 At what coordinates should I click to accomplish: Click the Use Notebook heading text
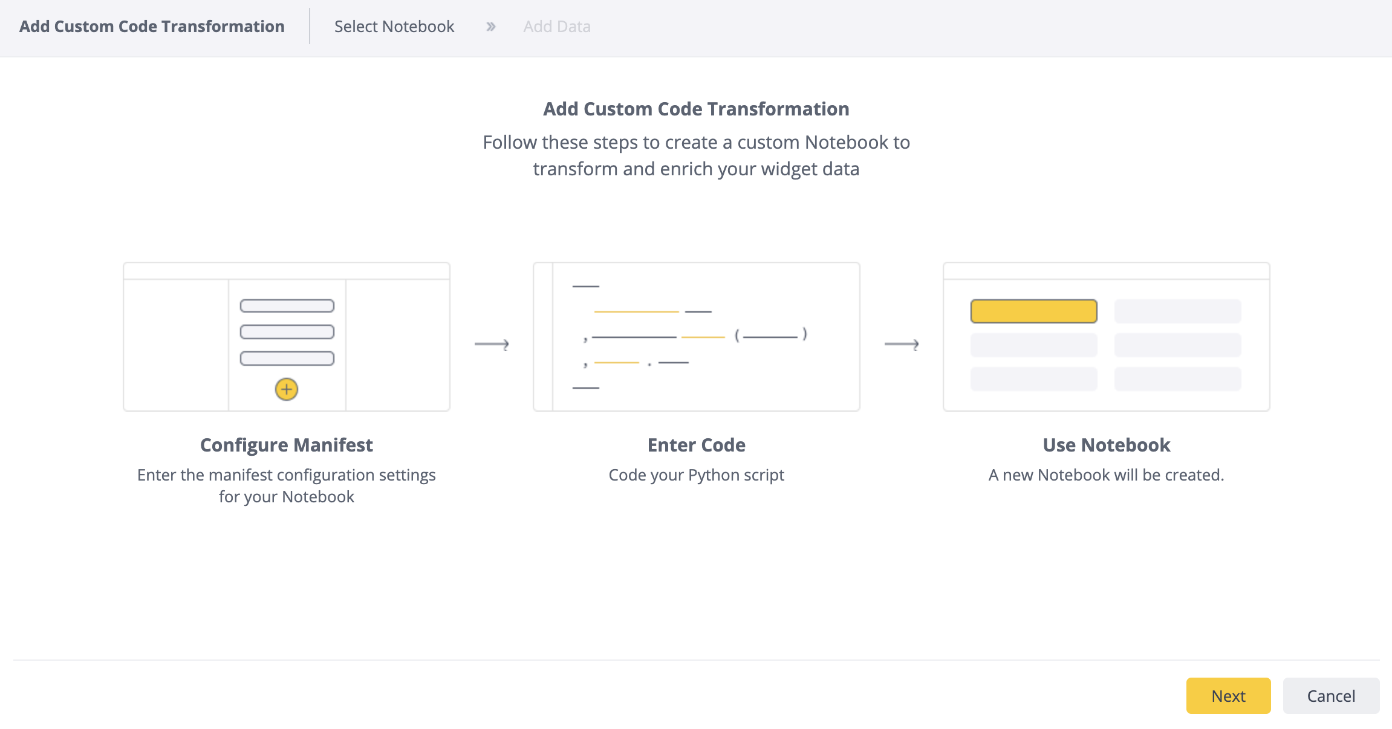click(1106, 444)
